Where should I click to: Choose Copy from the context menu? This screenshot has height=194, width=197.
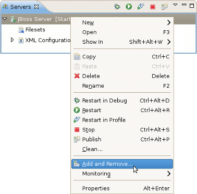pos(122,57)
